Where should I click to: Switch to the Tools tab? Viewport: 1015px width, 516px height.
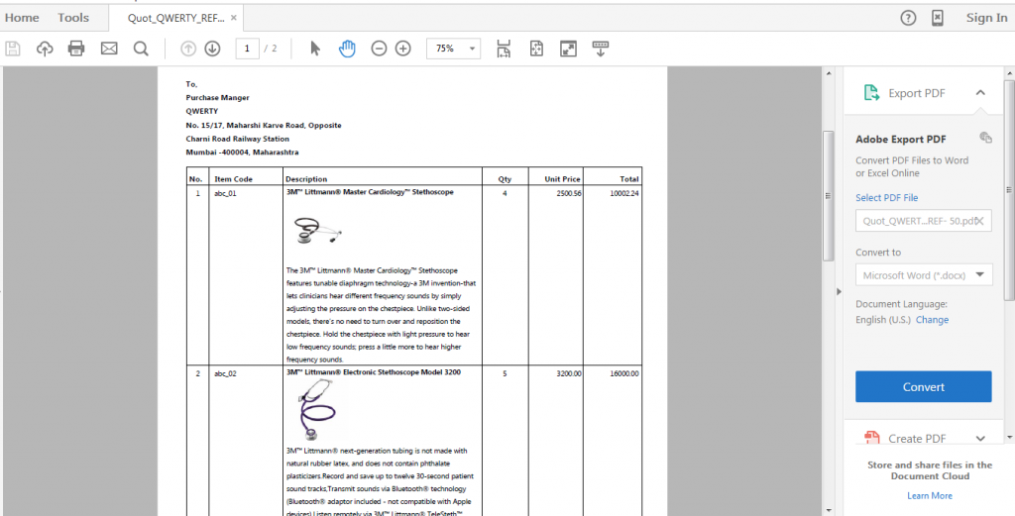pos(73,18)
